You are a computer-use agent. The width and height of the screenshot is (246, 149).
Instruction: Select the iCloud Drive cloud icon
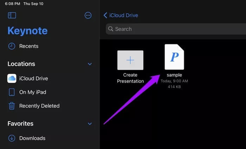pyautogui.click(x=12, y=78)
